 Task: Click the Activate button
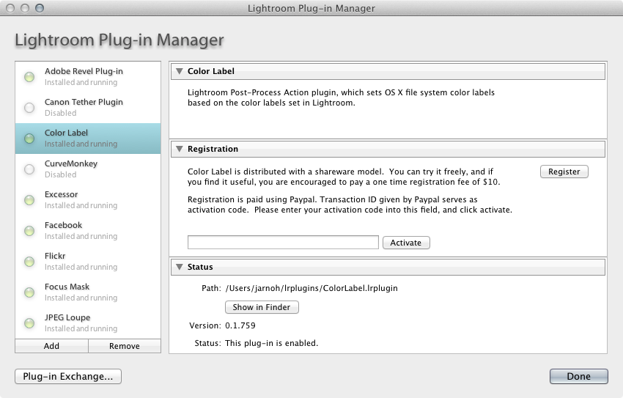pos(406,243)
